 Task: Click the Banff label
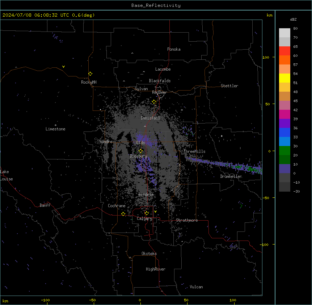[x=45, y=205]
